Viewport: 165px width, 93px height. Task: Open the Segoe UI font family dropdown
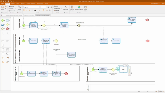tap(39, 7)
